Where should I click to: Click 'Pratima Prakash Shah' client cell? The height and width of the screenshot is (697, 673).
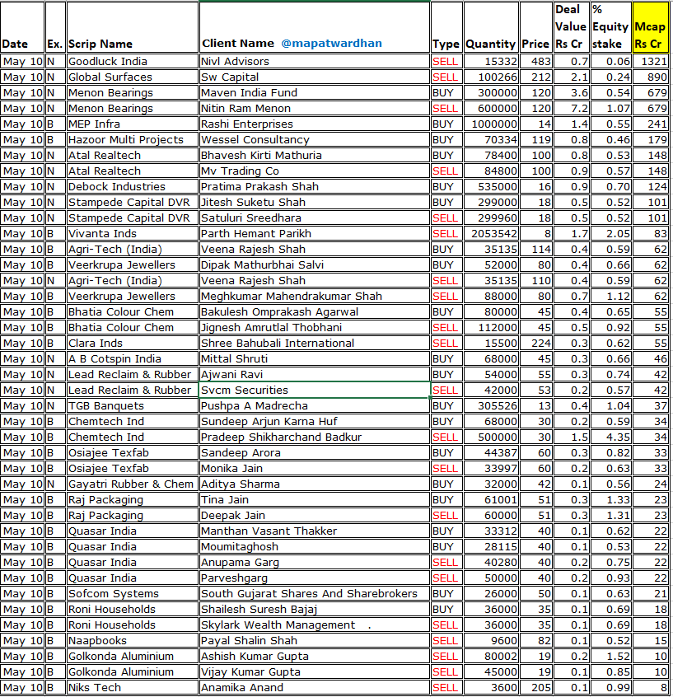(x=315, y=187)
